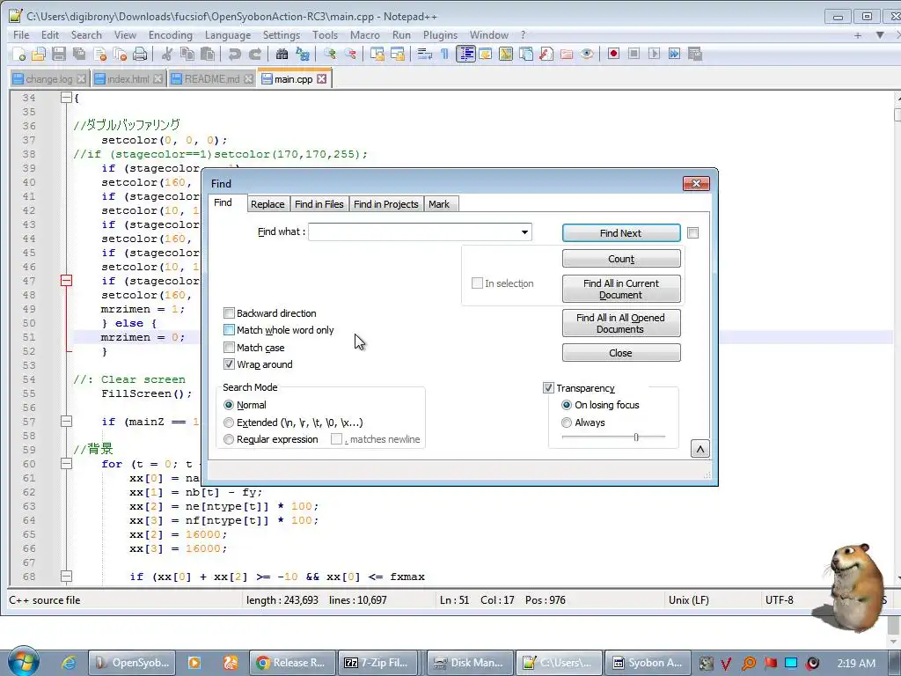This screenshot has width=901, height=676.
Task: Collapse the fold marker at line 34
Action: pos(66,98)
